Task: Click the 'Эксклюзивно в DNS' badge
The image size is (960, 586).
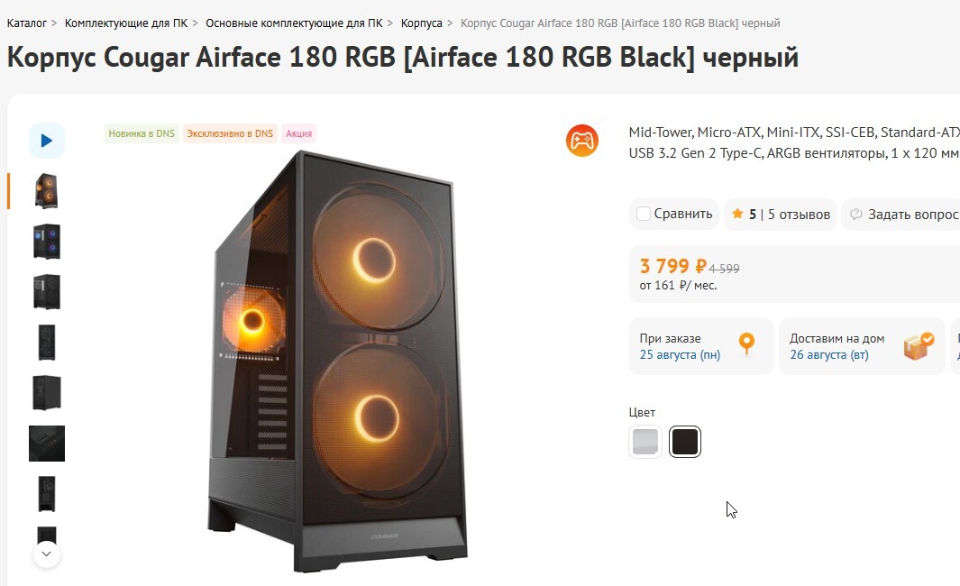Action: coord(230,133)
